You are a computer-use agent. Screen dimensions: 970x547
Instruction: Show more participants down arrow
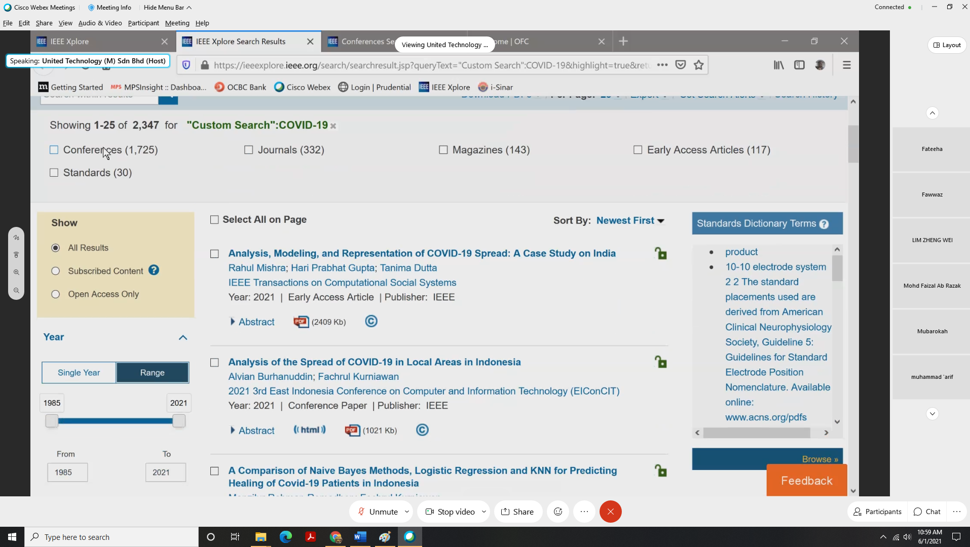click(932, 414)
